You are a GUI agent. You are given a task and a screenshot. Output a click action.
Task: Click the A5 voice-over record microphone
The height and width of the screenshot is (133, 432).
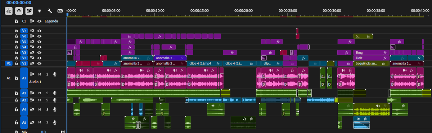[x=55, y=122]
